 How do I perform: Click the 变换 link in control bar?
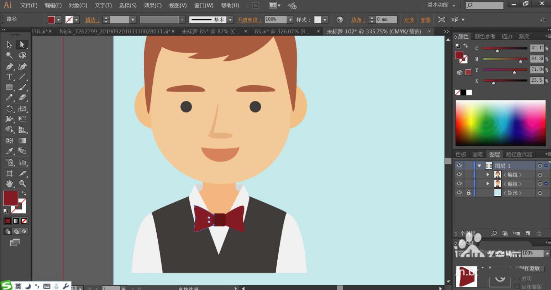pyautogui.click(x=425, y=20)
